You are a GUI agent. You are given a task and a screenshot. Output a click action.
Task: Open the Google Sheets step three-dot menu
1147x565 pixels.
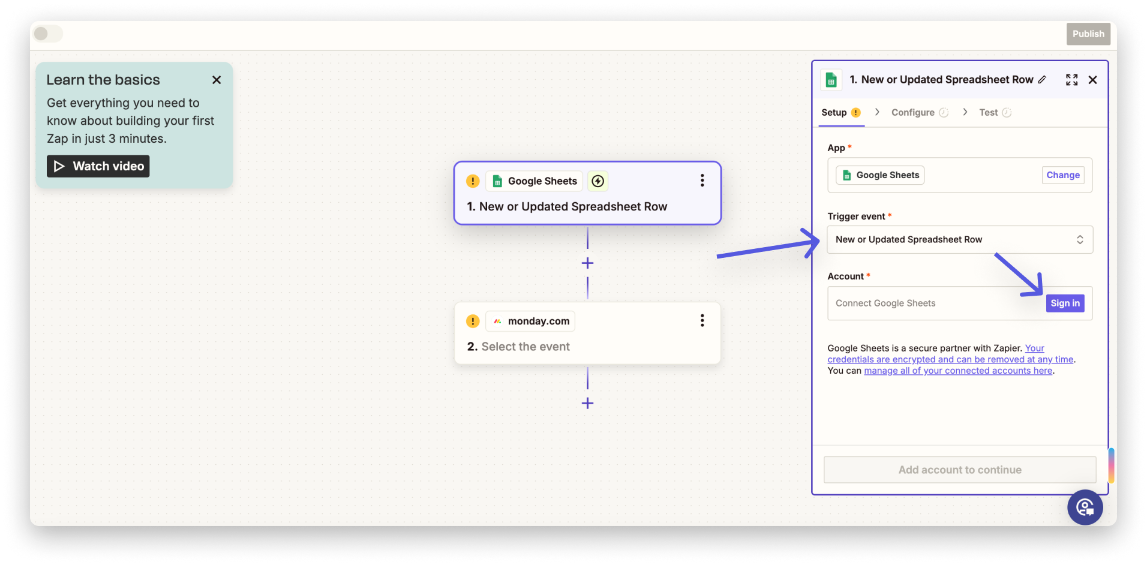pos(702,181)
